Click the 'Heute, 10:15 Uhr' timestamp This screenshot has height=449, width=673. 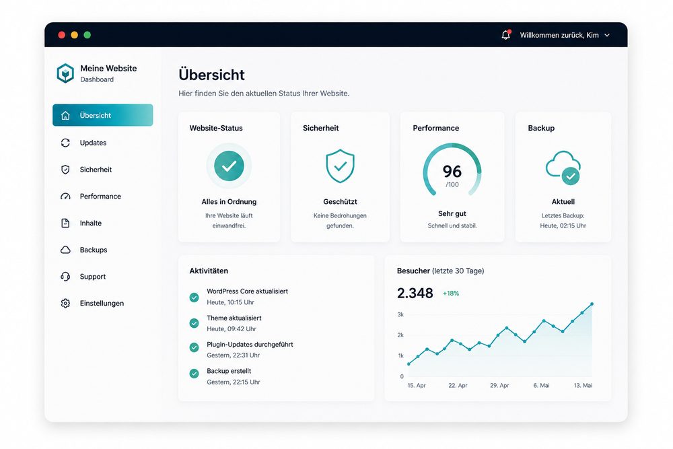tap(230, 302)
